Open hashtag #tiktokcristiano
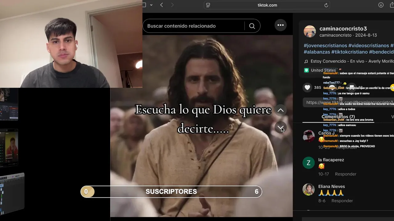 pyautogui.click(x=350, y=52)
